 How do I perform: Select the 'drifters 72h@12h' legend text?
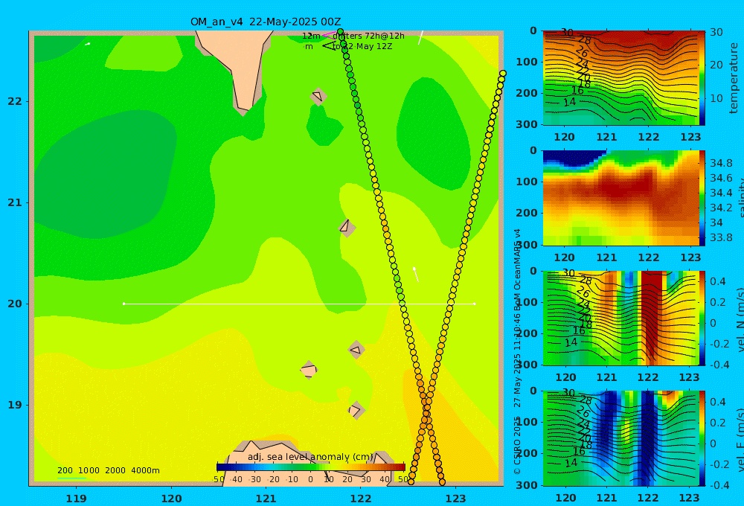click(x=368, y=36)
